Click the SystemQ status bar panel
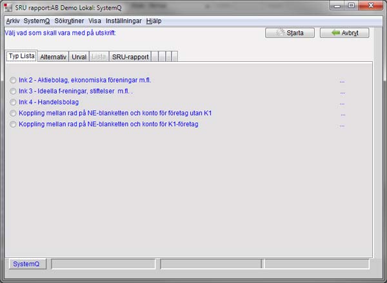This screenshot has height=283, width=387. click(x=26, y=264)
